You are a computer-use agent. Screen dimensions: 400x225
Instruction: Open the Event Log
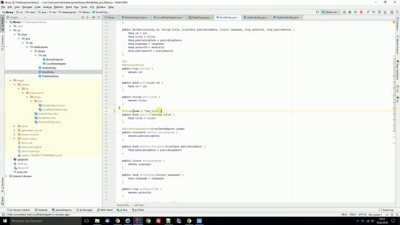(x=386, y=210)
